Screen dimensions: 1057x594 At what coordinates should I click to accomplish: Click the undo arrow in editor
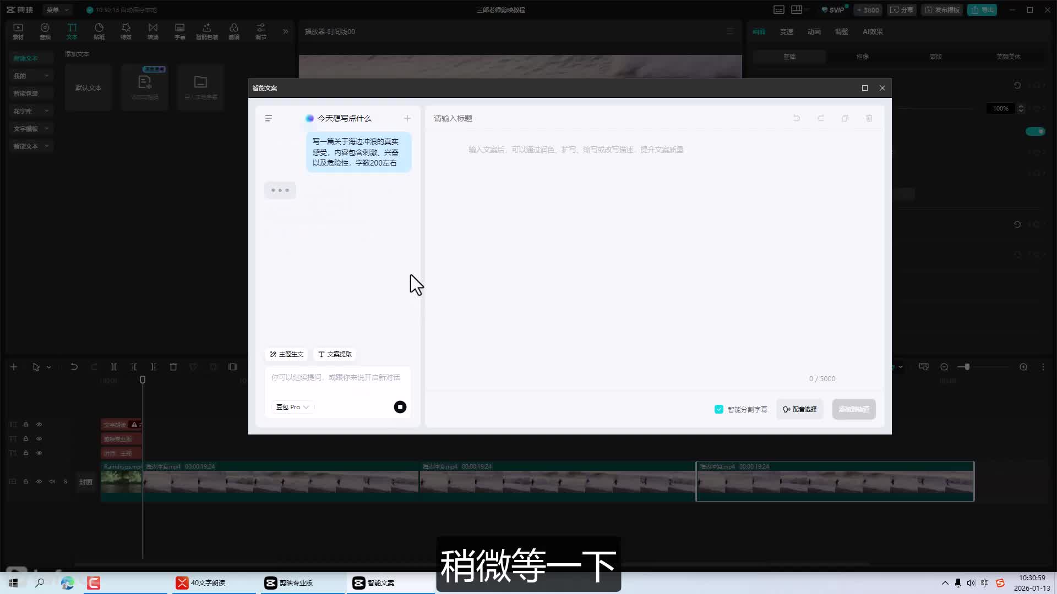(x=796, y=118)
